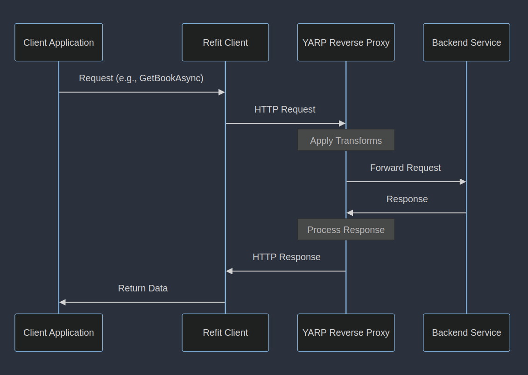
Task: Click the bottom Refit Client box
Action: [x=225, y=333]
